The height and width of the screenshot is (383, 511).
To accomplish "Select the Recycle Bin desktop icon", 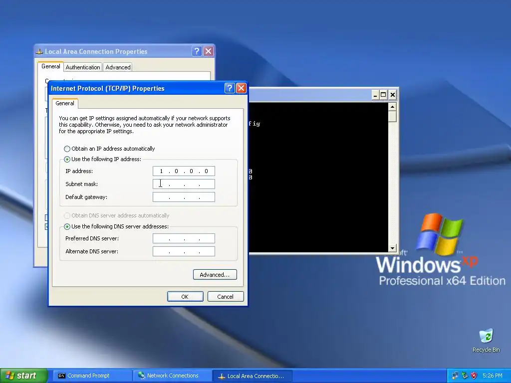I will [x=486, y=341].
